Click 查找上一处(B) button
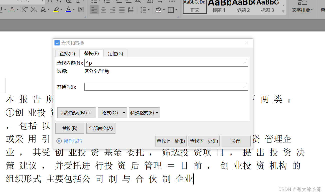 point(171,141)
